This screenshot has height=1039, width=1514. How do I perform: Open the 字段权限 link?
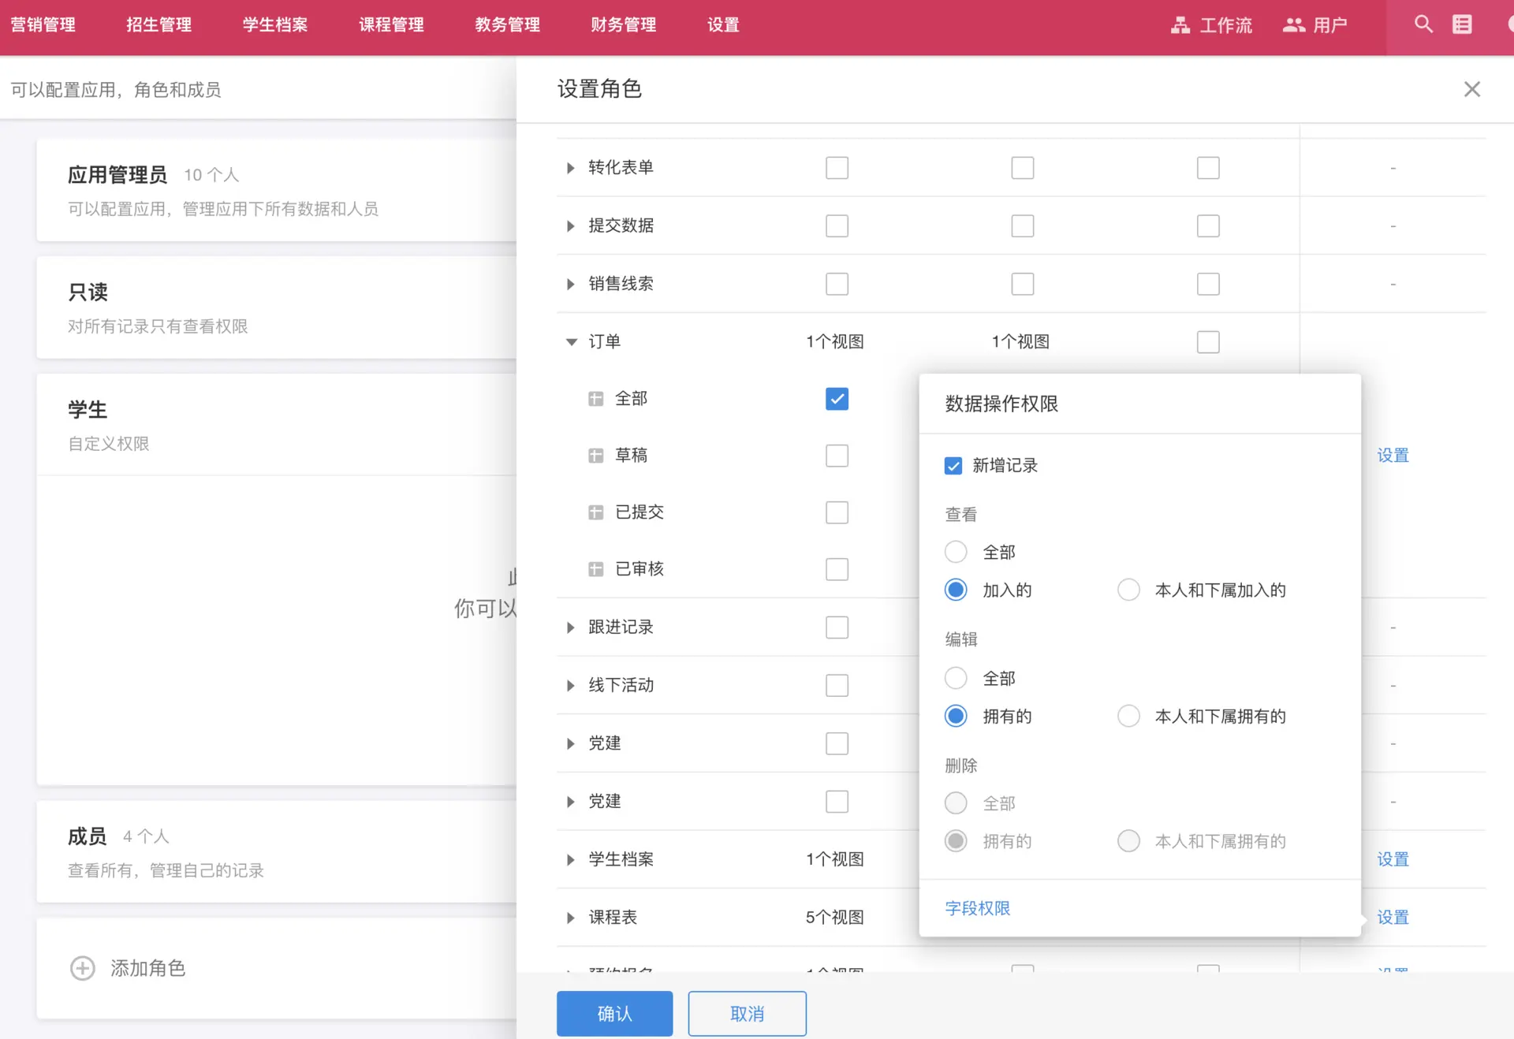coord(977,908)
